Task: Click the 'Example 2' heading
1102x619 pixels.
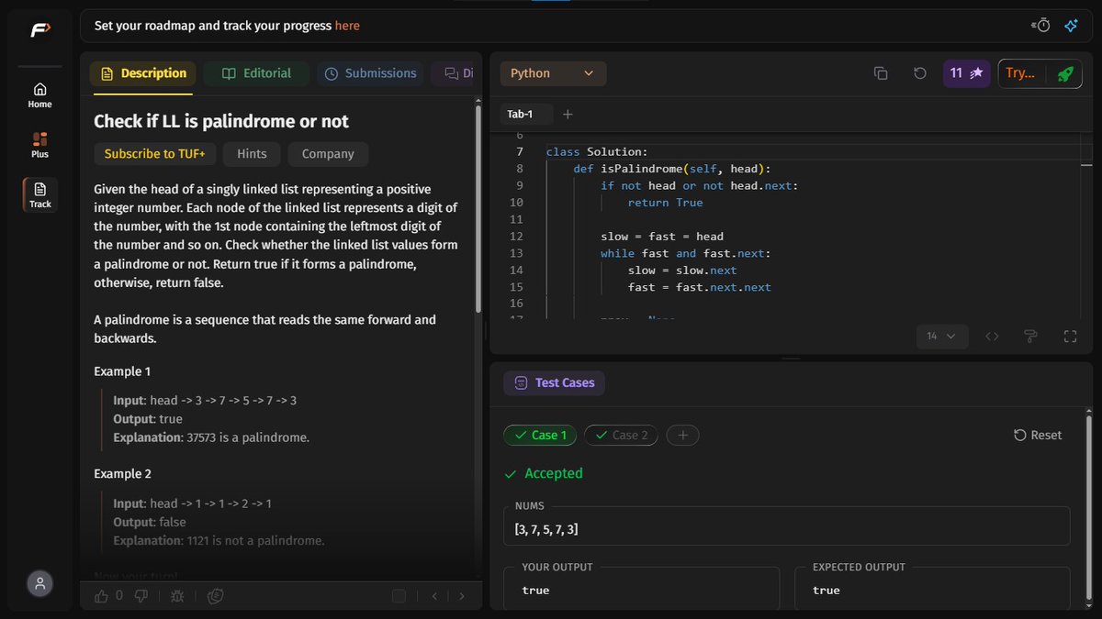Action: click(123, 474)
